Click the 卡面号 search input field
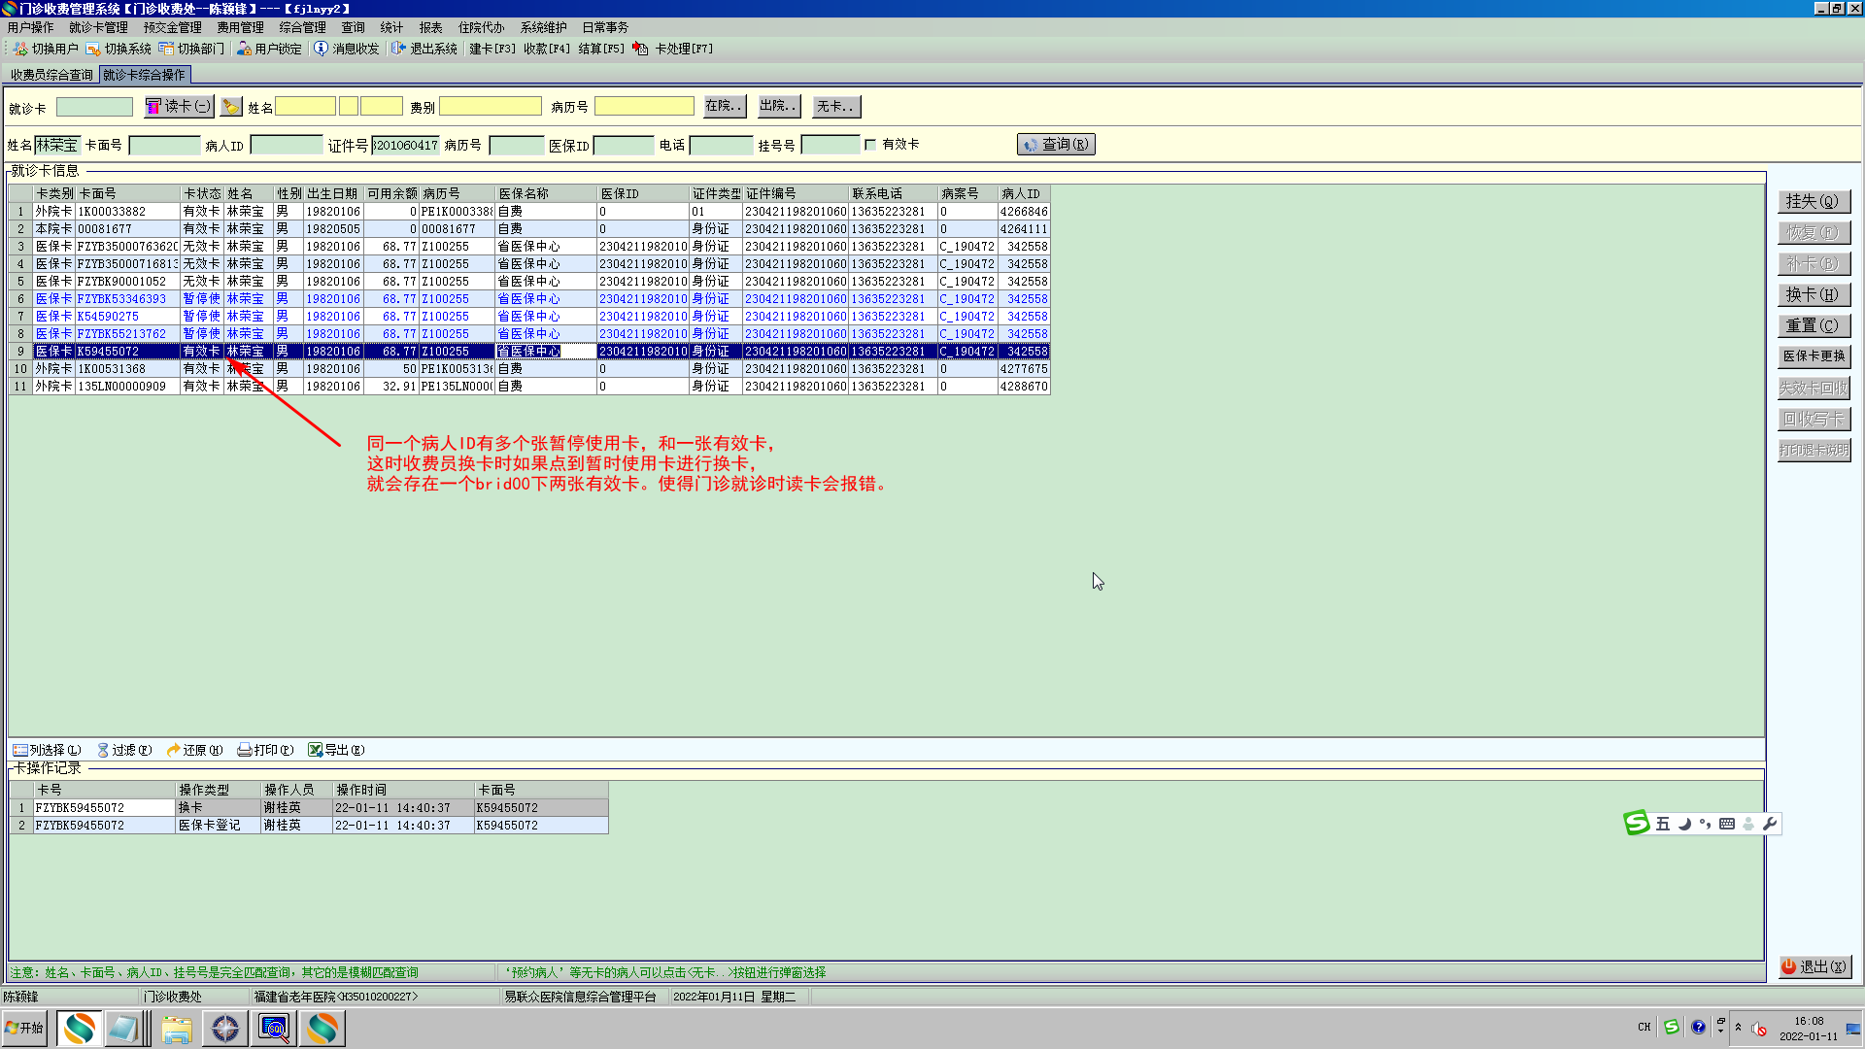 [x=164, y=146]
